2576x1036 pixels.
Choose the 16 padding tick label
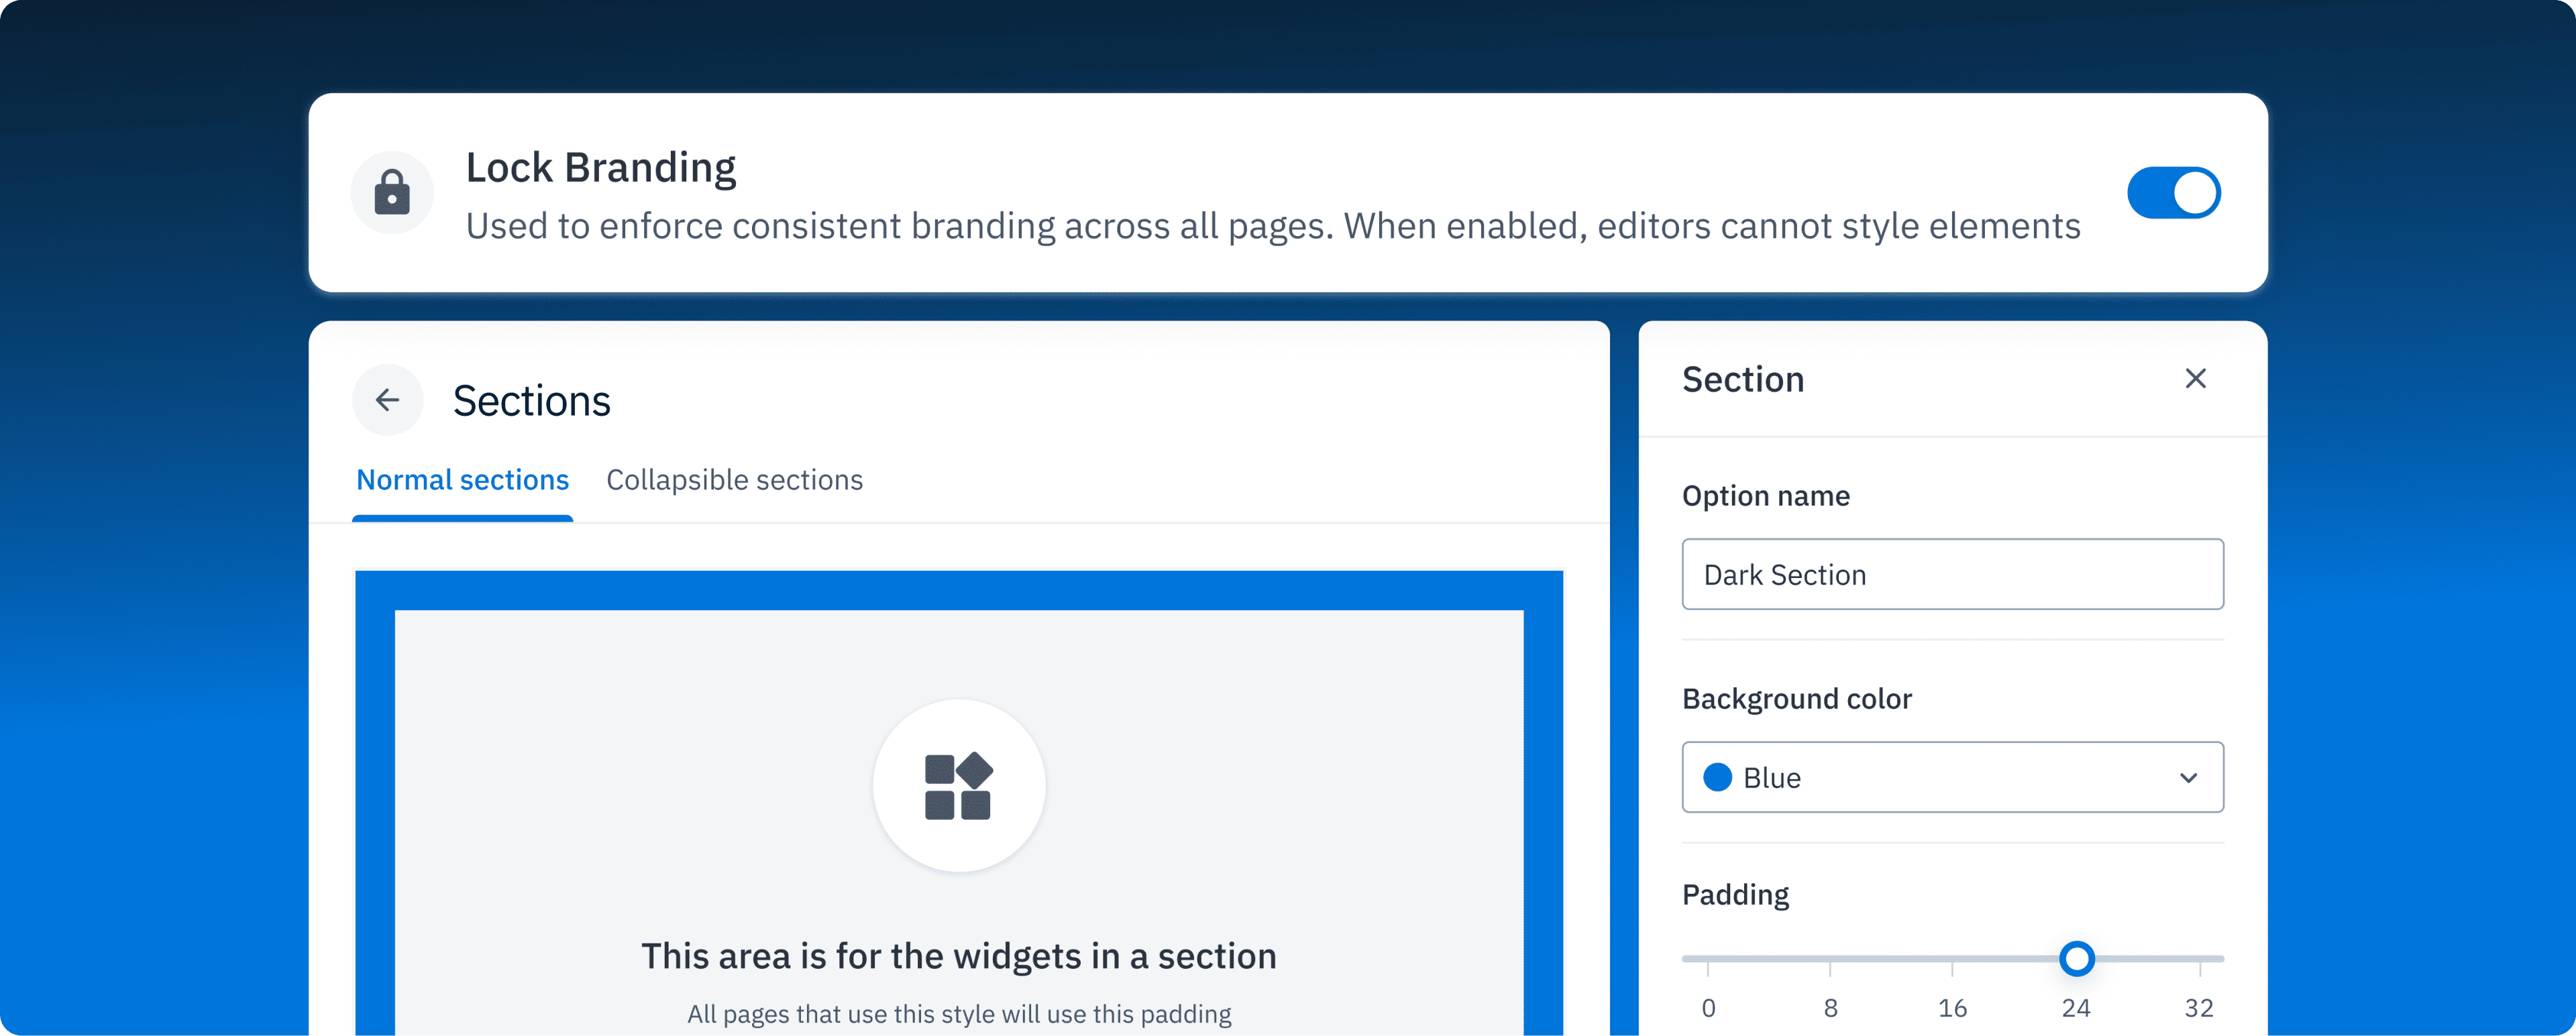pos(1952,1007)
